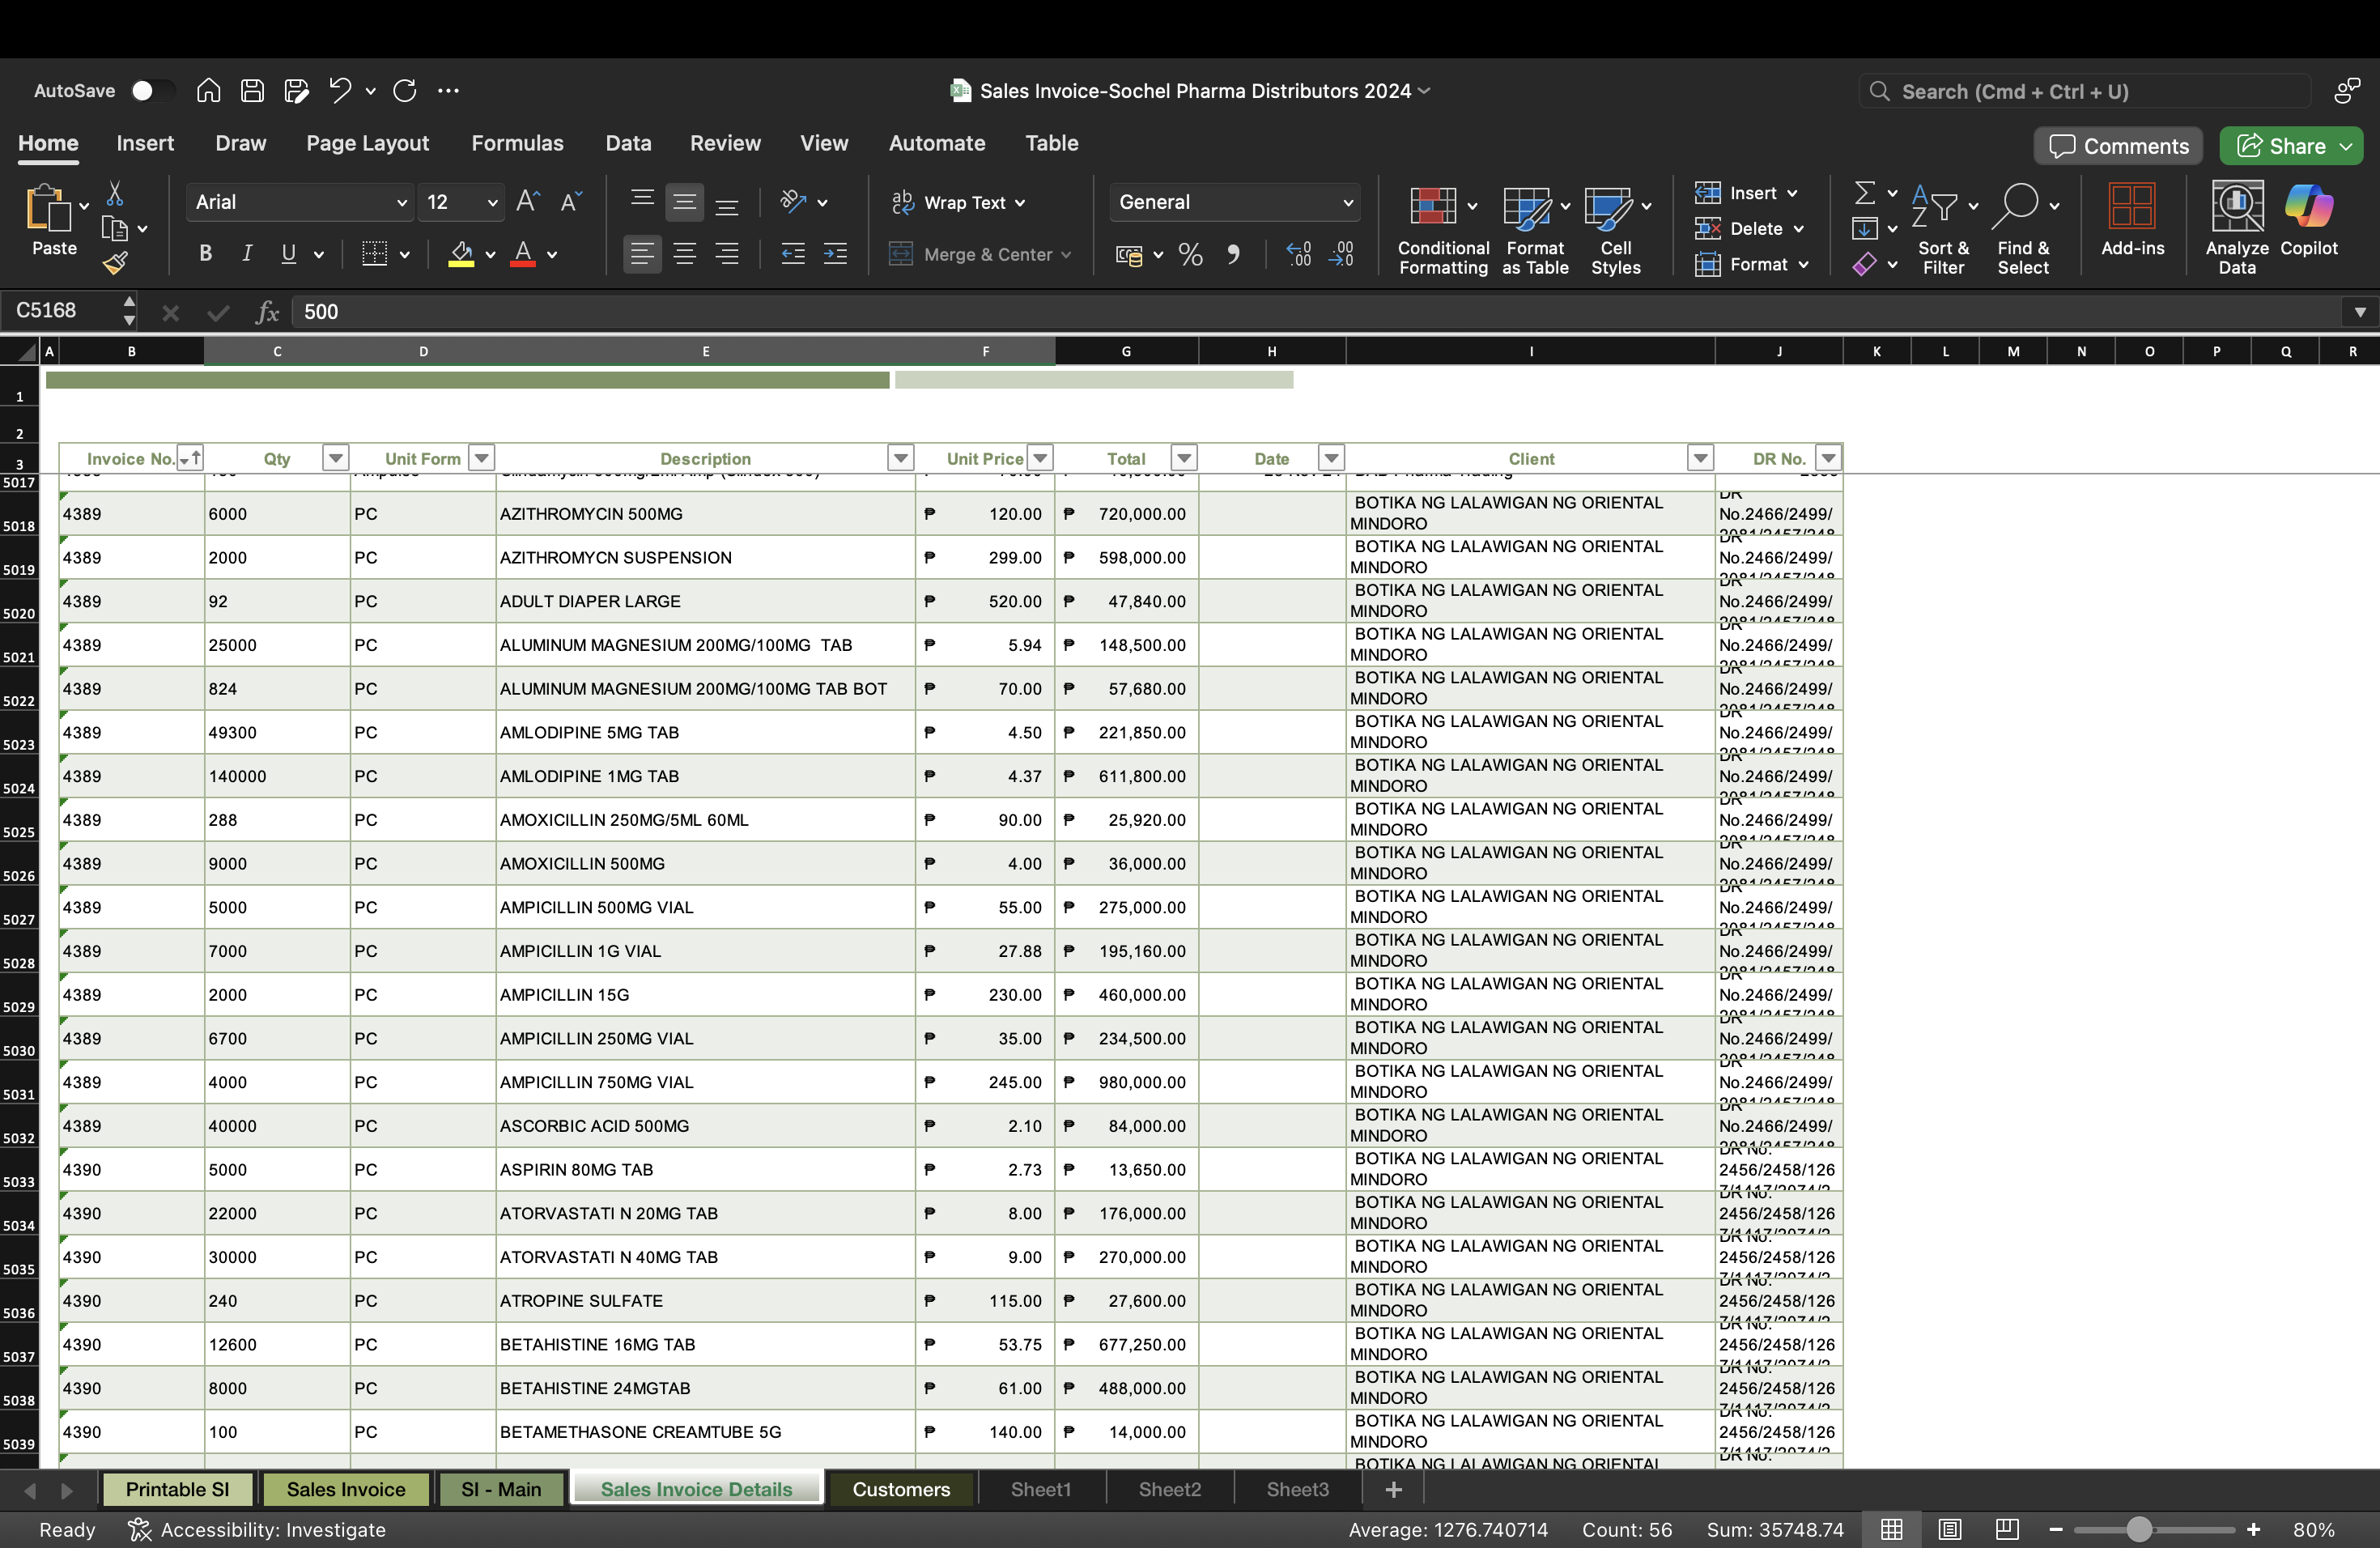
Task: Click the Redo icon
Action: [x=405, y=91]
